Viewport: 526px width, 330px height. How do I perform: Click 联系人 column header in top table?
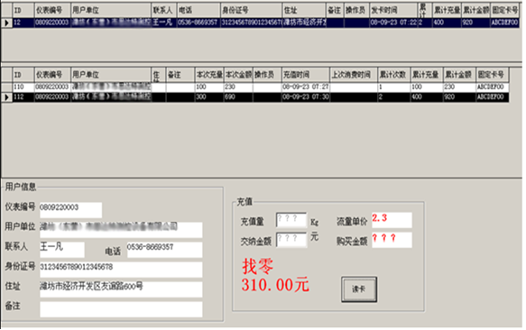pyautogui.click(x=163, y=11)
